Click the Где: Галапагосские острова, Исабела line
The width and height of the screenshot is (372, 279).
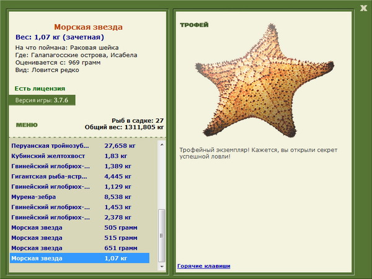76,55
